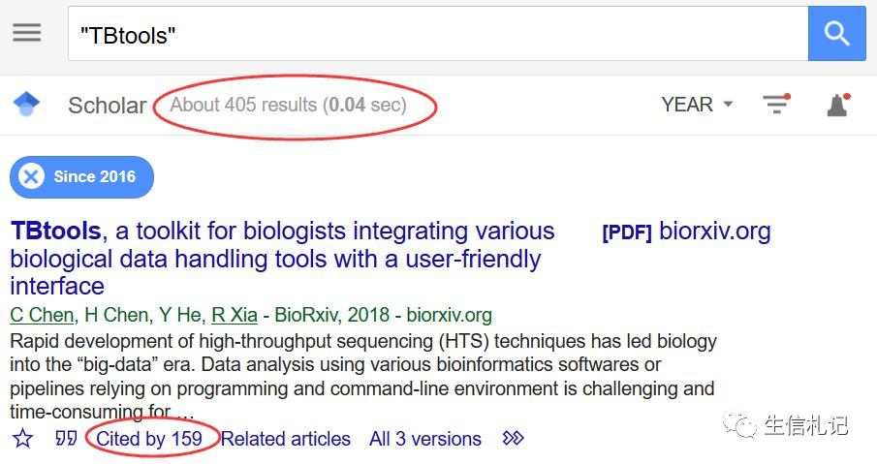This screenshot has width=877, height=464.
Task: Save article with star icon
Action: pyautogui.click(x=22, y=439)
